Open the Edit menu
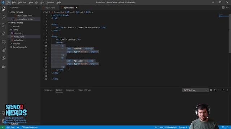231x129 pixels. tap(14, 3)
